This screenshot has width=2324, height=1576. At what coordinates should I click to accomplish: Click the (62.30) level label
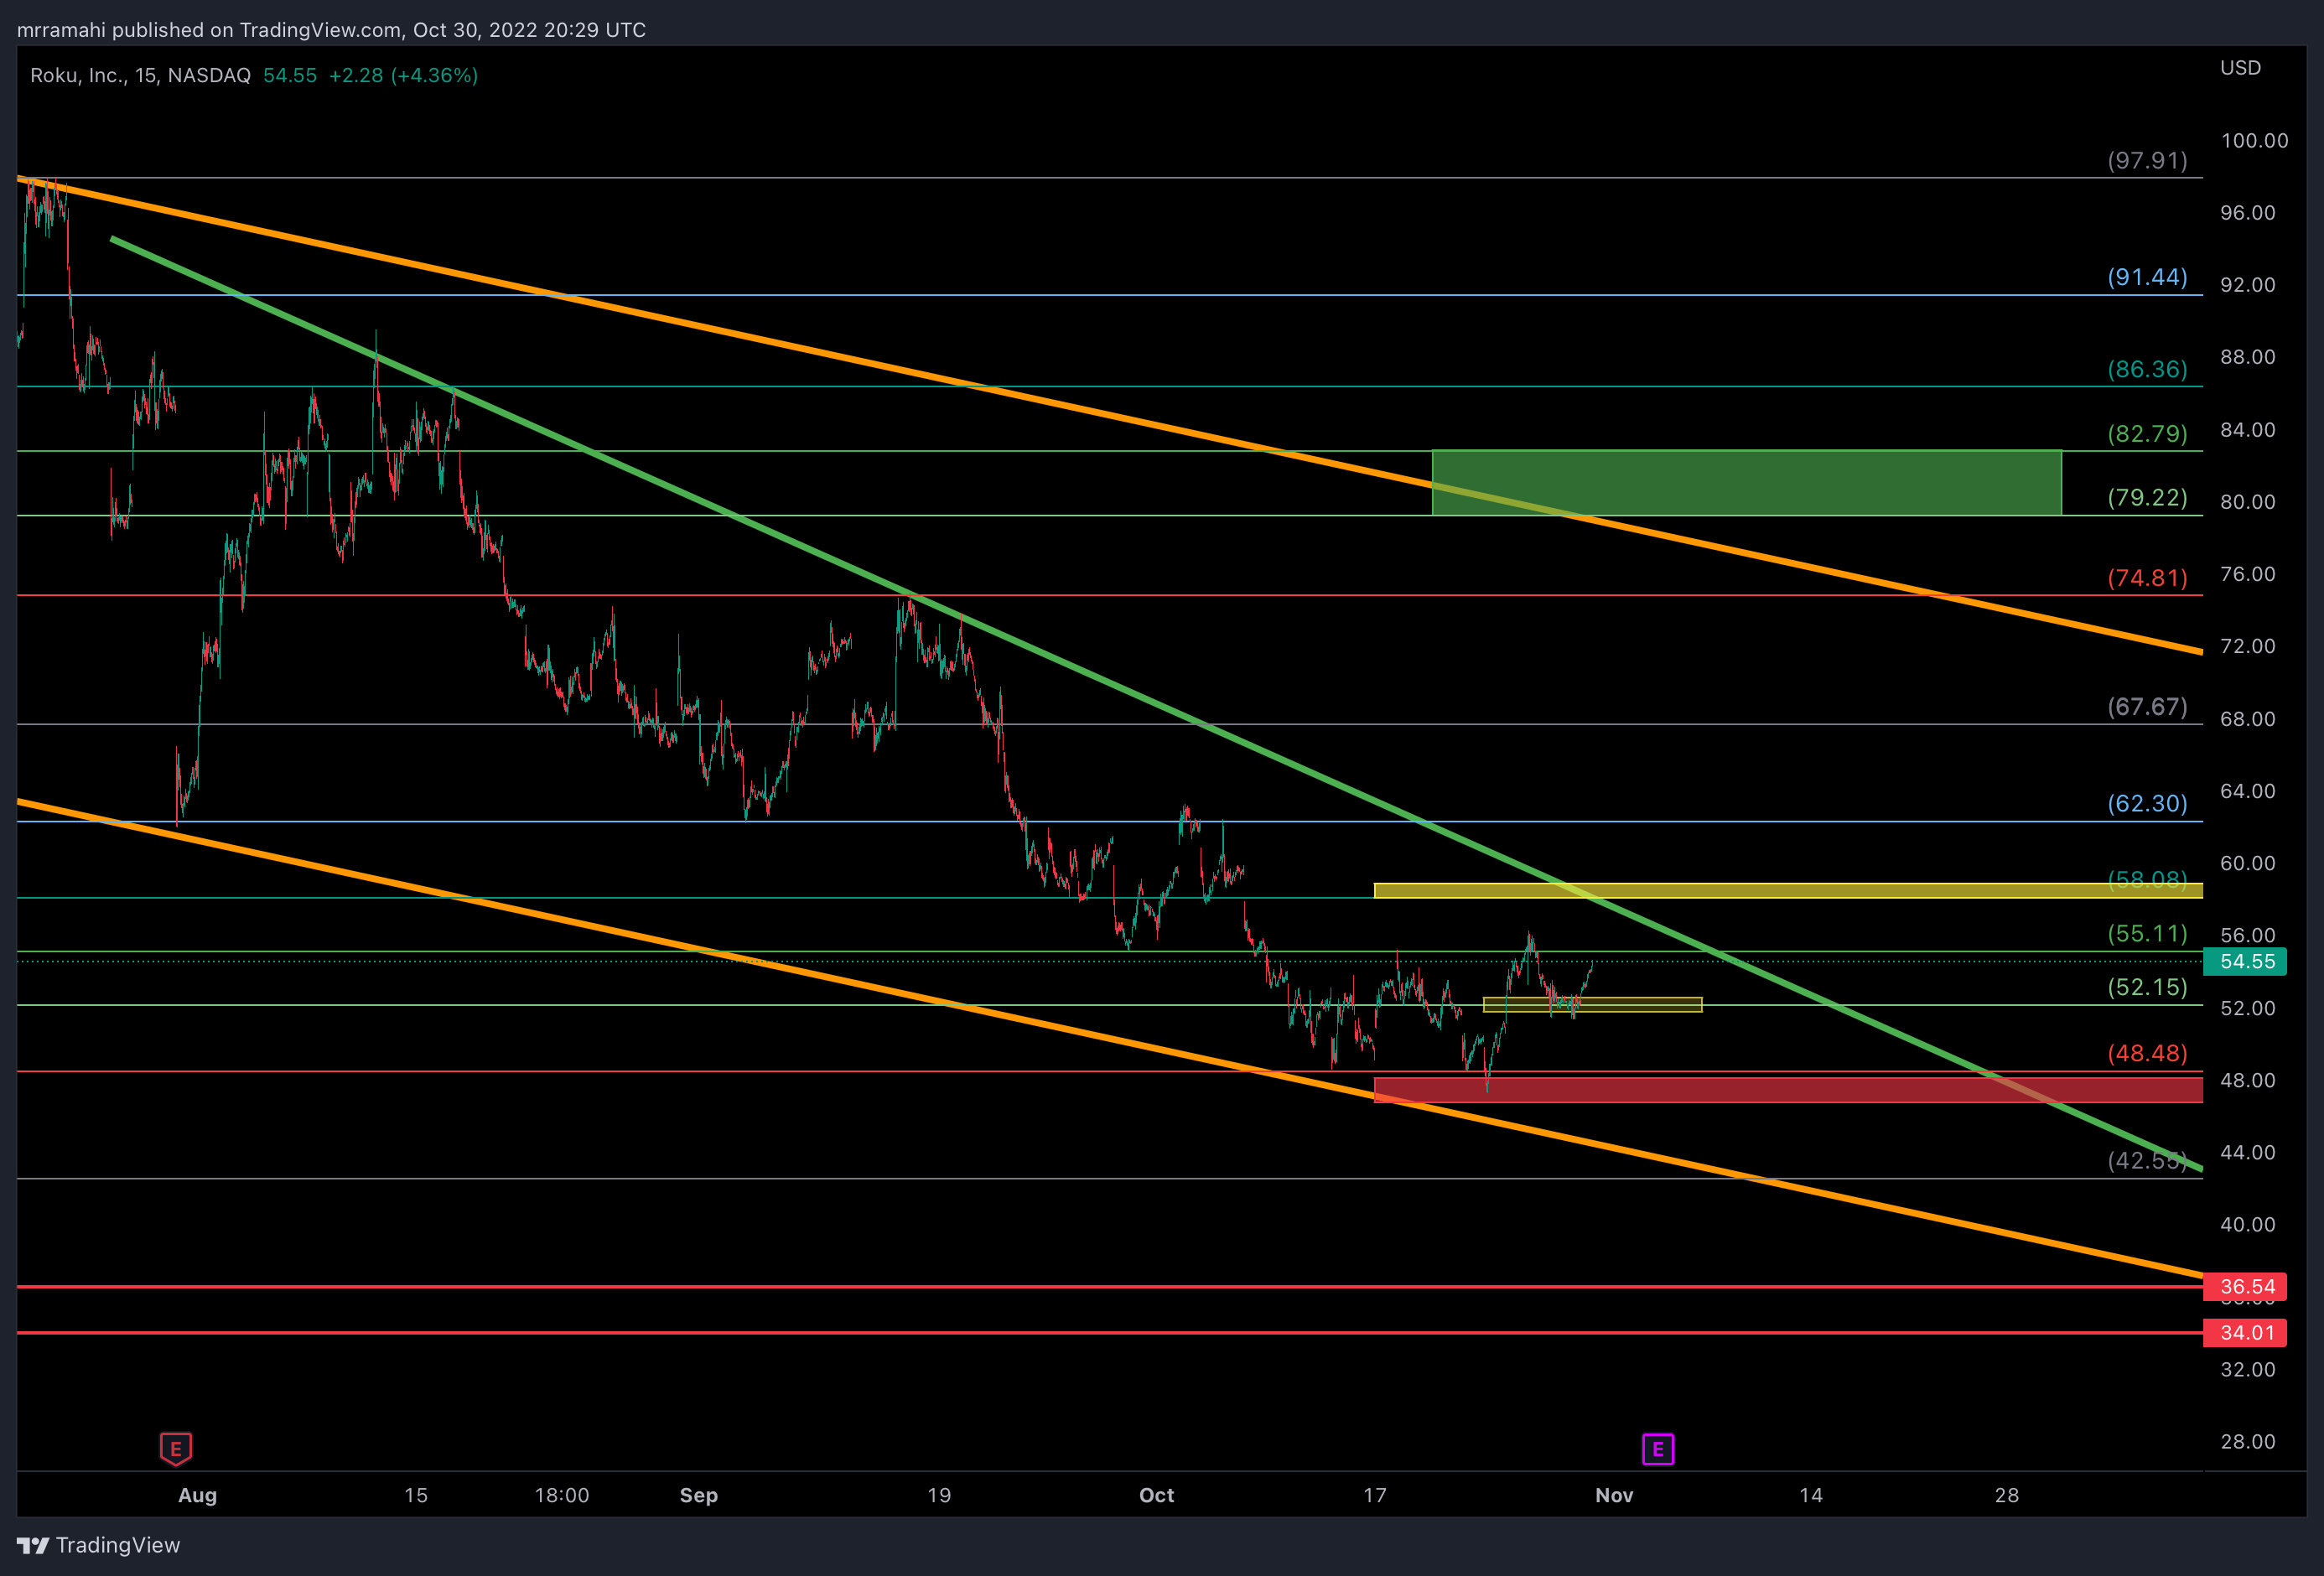coord(2147,804)
